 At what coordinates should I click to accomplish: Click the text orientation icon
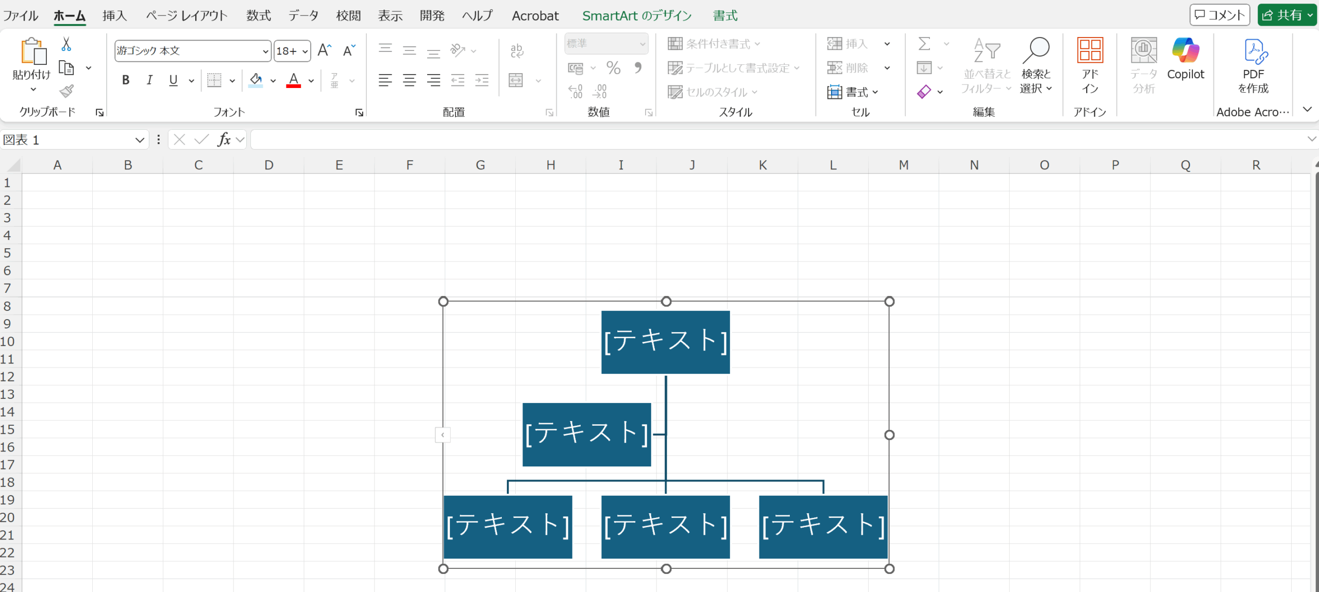coord(458,50)
